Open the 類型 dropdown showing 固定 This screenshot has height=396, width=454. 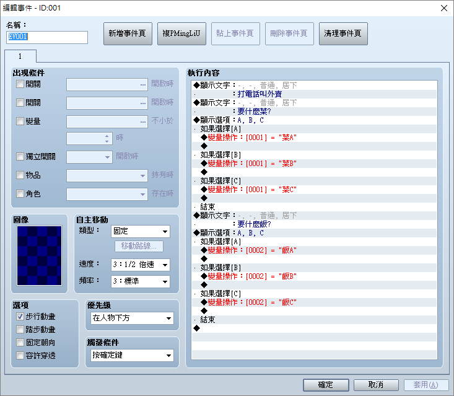(141, 231)
